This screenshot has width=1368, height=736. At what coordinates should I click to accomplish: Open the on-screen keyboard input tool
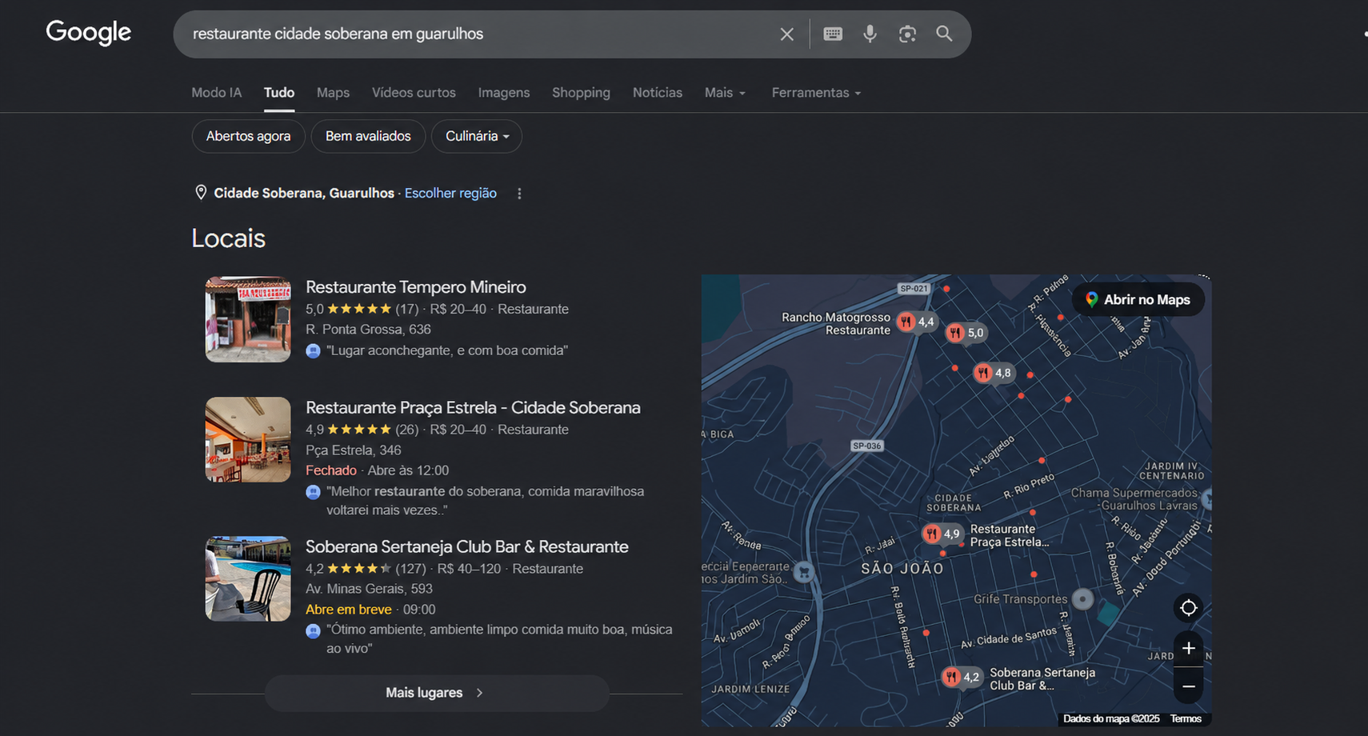(833, 34)
